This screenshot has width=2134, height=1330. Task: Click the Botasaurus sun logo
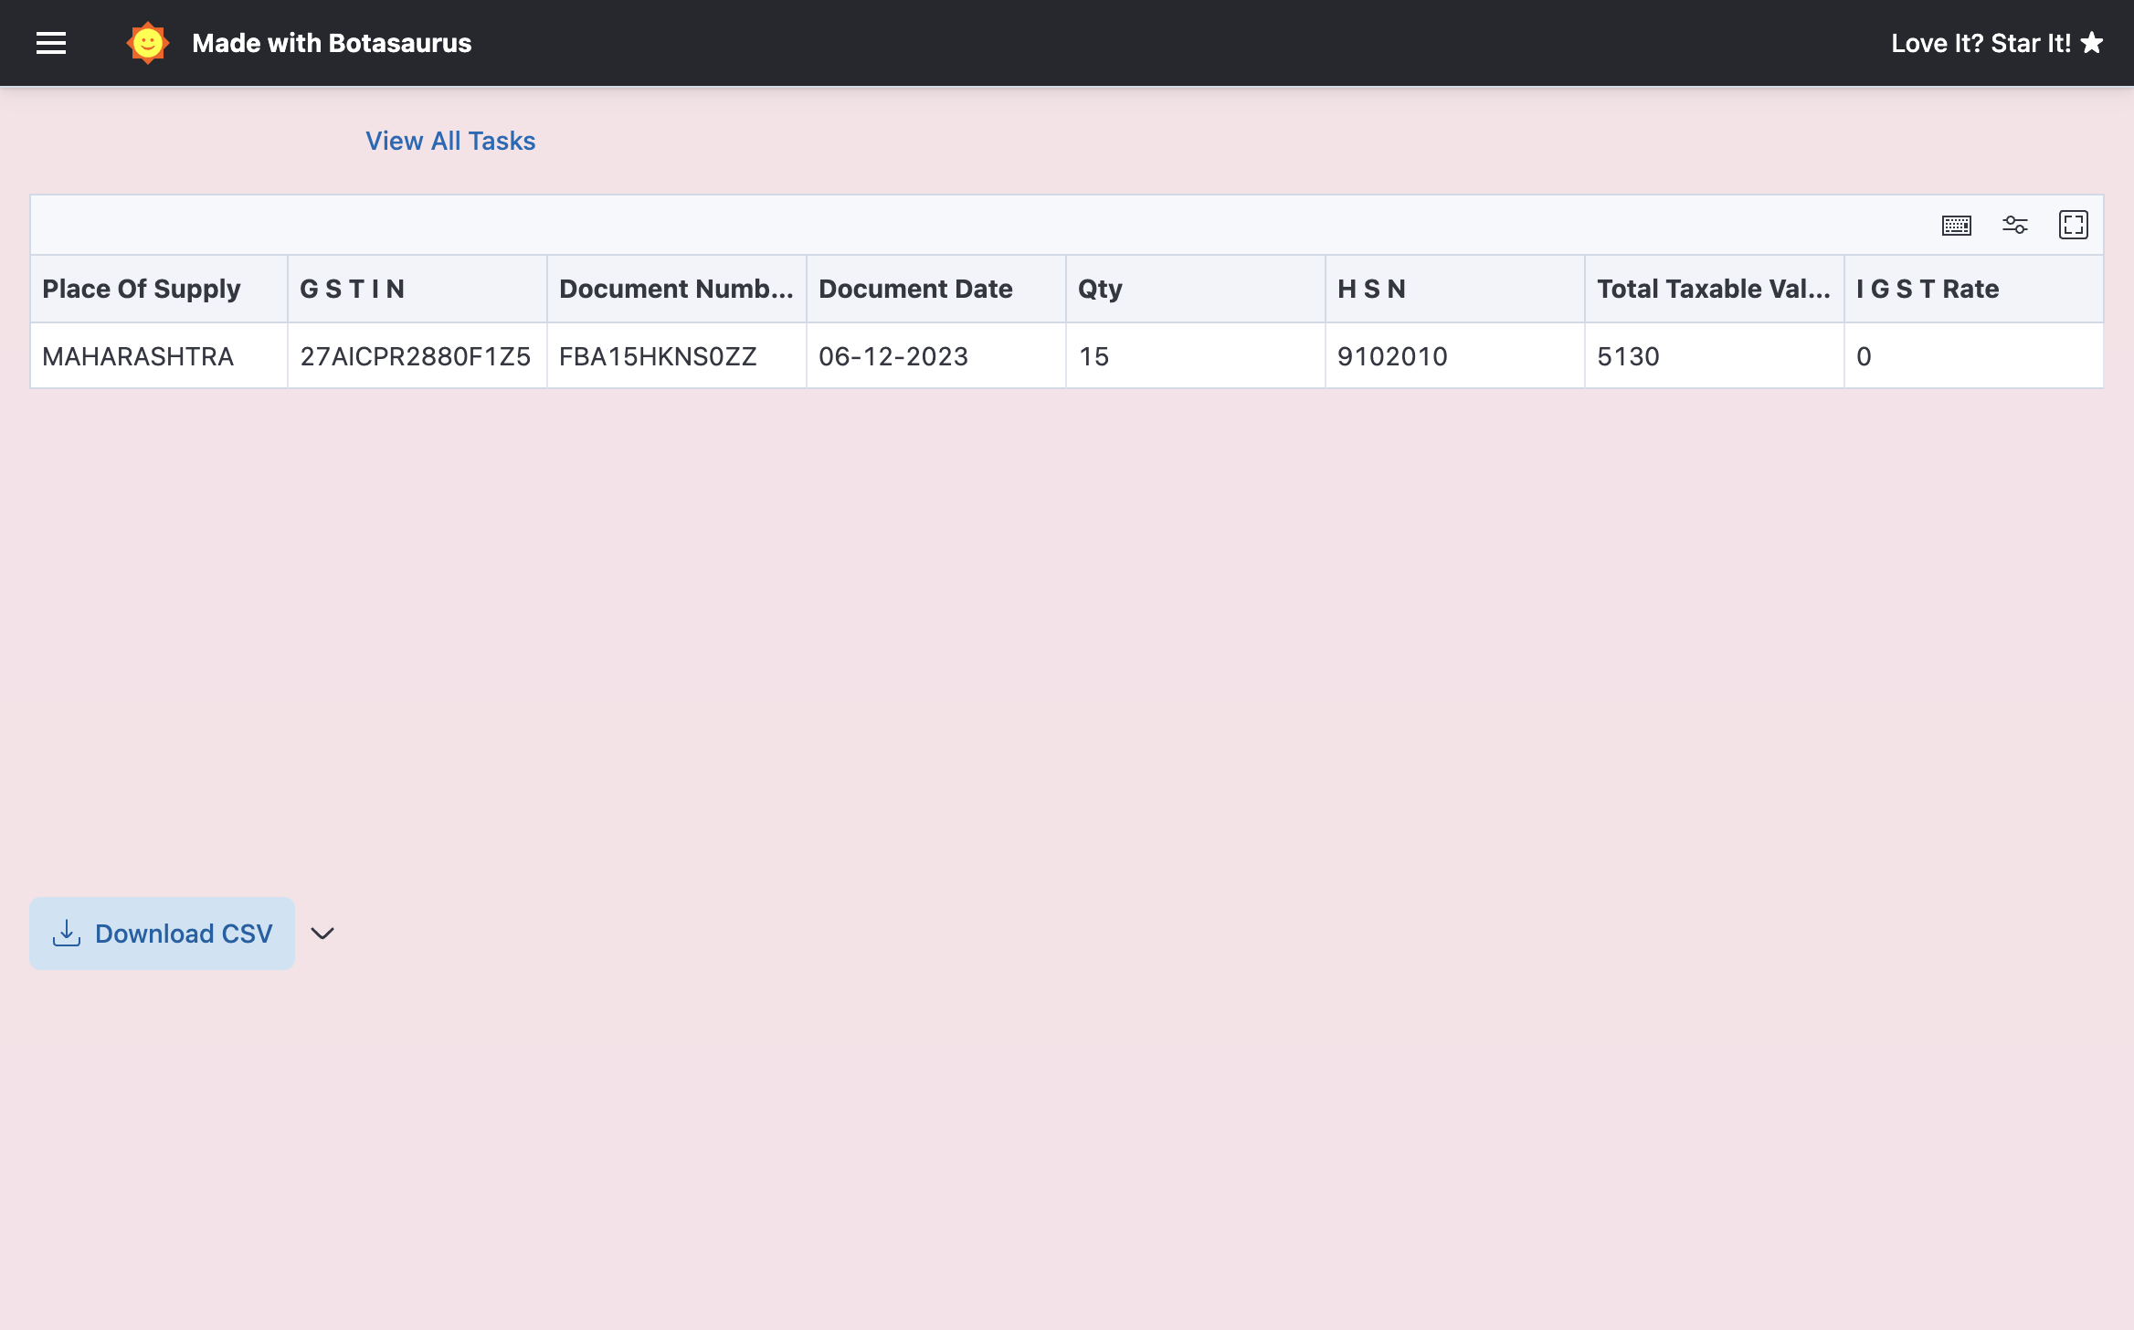[147, 43]
